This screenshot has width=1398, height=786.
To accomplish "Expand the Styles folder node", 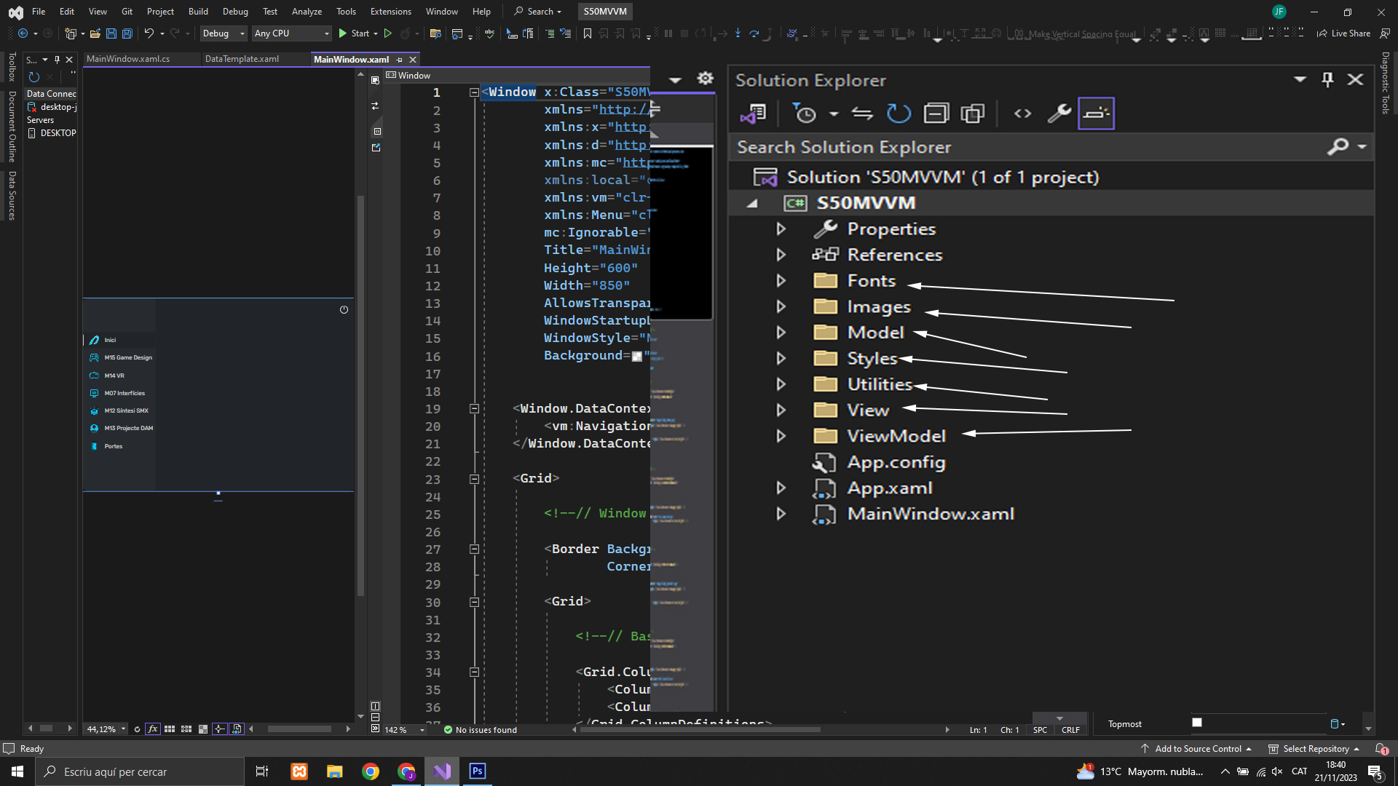I will (x=781, y=358).
